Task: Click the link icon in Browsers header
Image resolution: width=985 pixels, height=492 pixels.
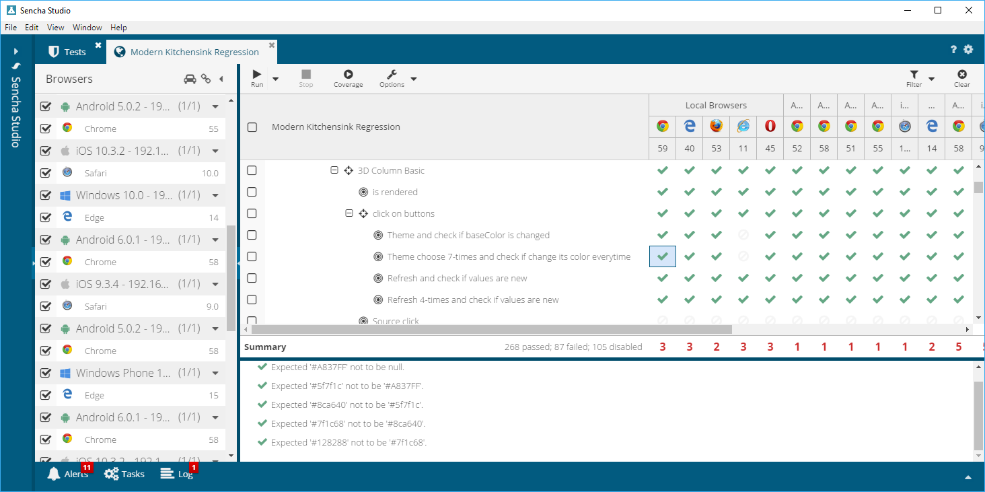Action: (206, 79)
